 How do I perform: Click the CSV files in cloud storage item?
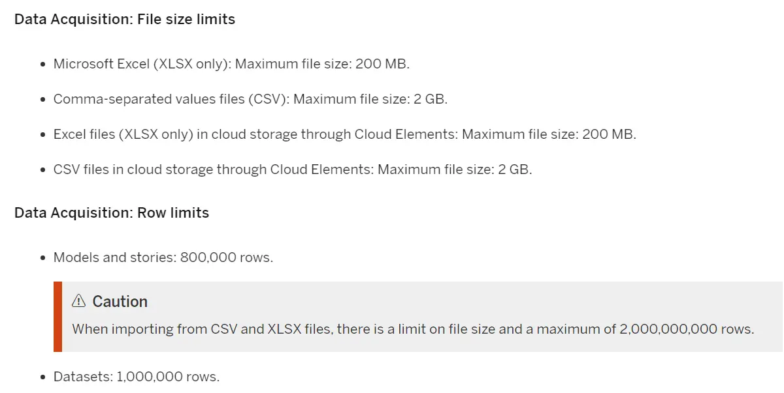[x=293, y=169]
